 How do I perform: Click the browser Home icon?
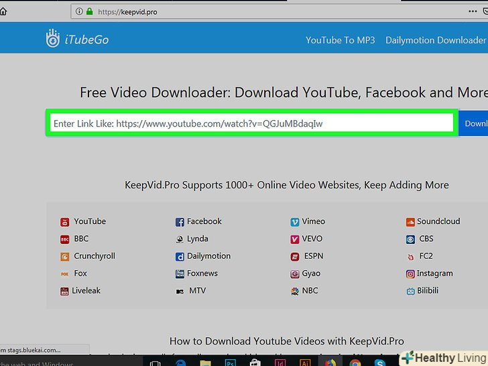[3, 12]
